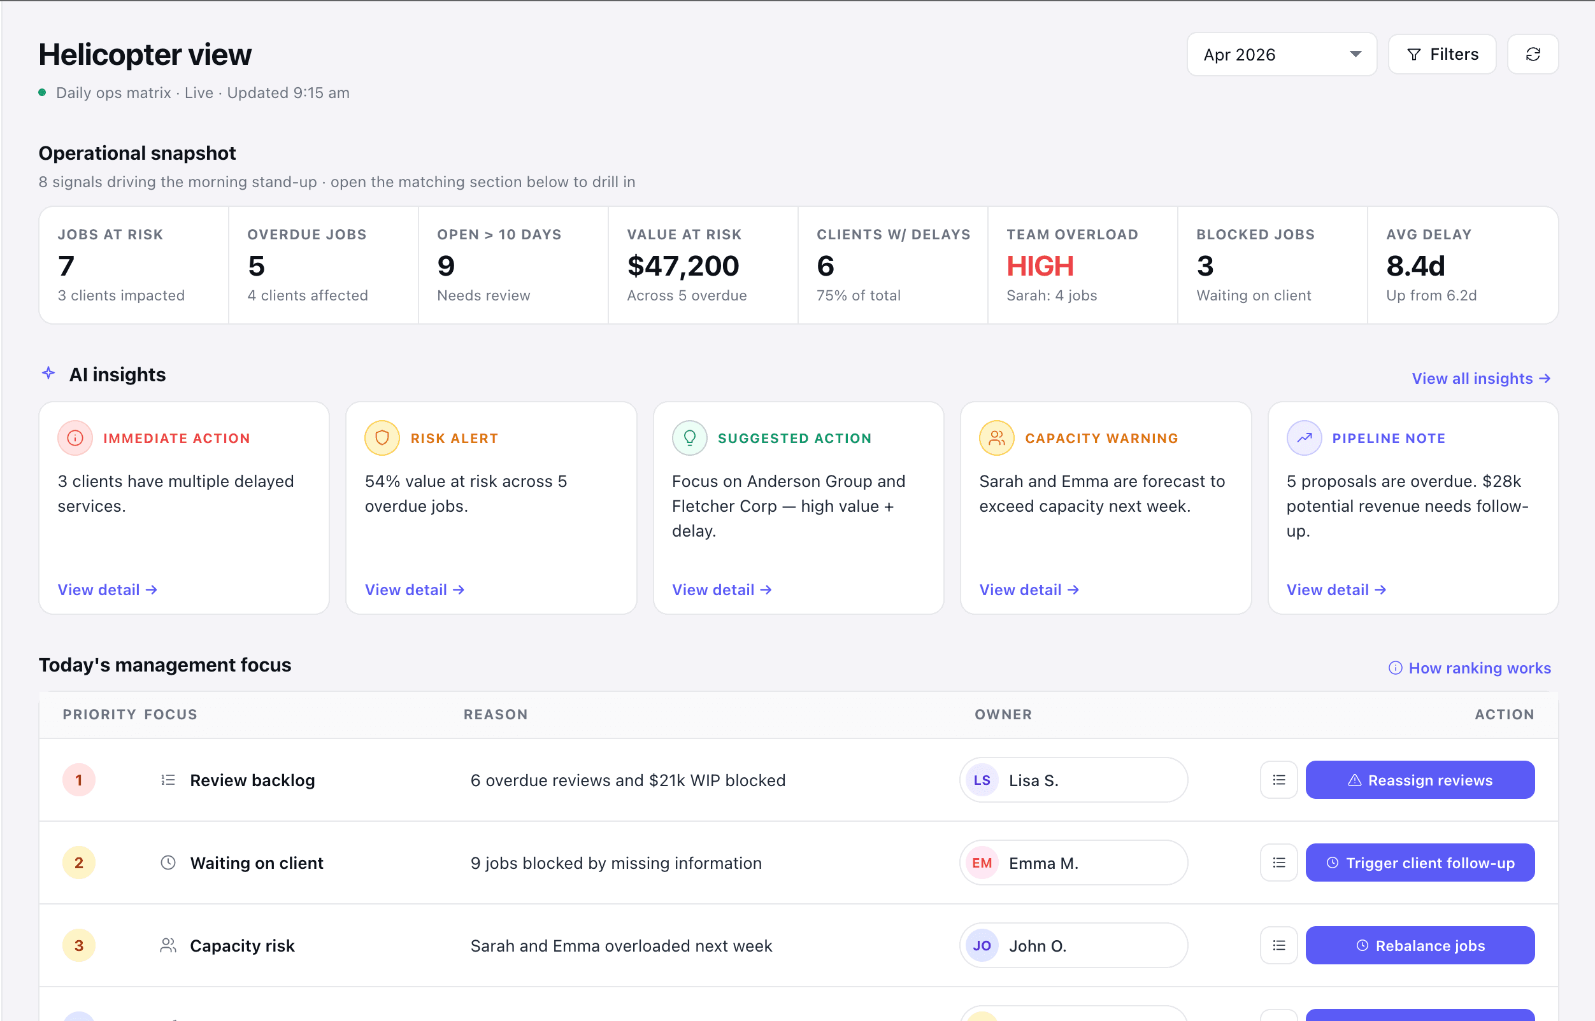Open list details icon for Review backlog
This screenshot has height=1021, width=1595.
tap(1278, 780)
